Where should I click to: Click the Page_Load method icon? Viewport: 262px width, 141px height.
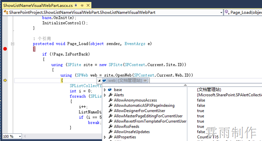click(227, 12)
